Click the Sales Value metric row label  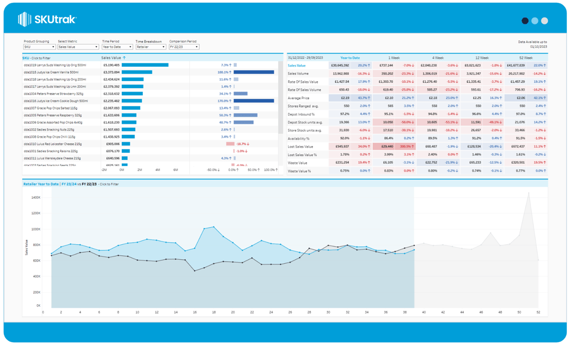pyautogui.click(x=297, y=66)
